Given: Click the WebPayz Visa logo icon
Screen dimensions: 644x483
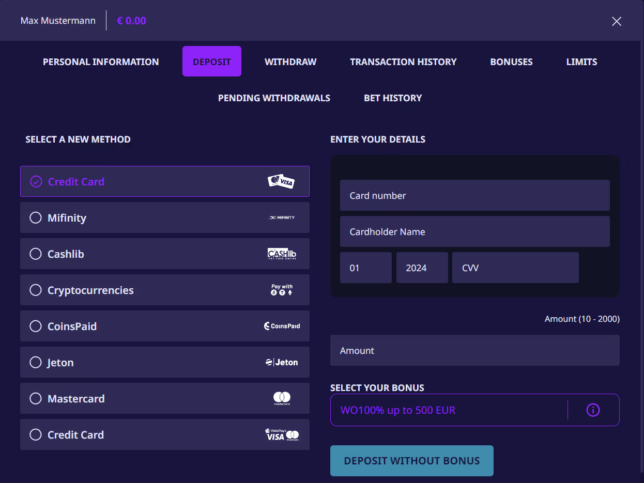Looking at the screenshot, I should 282,434.
